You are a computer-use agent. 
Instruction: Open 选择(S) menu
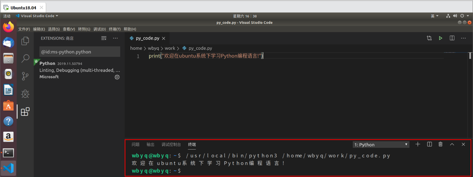click(x=54, y=29)
